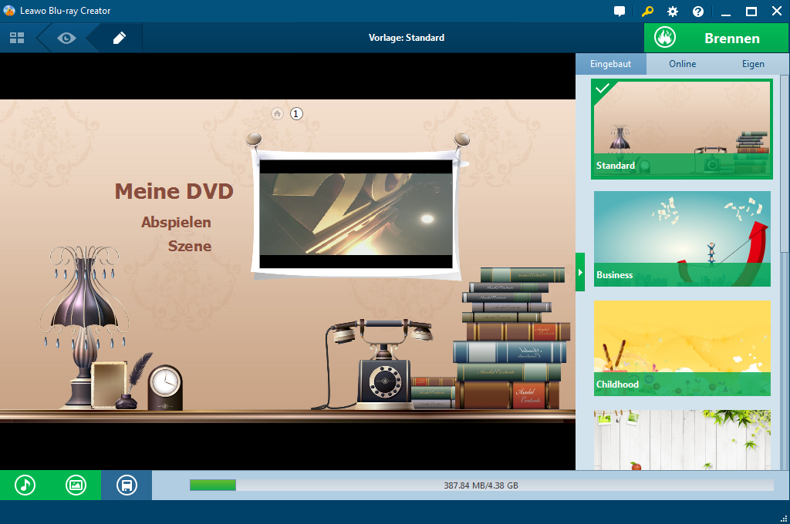The height and width of the screenshot is (524, 790).
Task: Click the grid view icon in toolbar
Action: 17,38
